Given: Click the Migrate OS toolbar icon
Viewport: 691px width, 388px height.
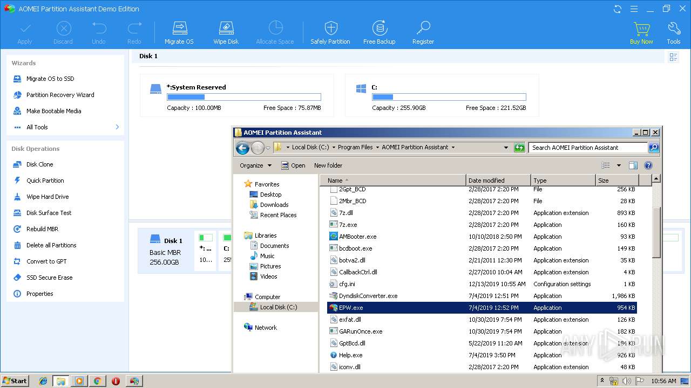Looking at the screenshot, I should pos(179,33).
